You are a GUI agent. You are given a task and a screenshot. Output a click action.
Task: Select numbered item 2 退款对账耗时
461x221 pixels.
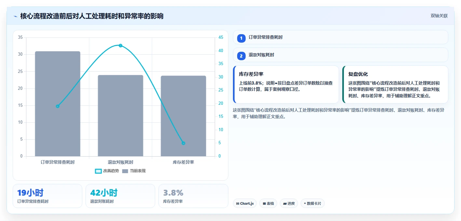(x=341, y=55)
